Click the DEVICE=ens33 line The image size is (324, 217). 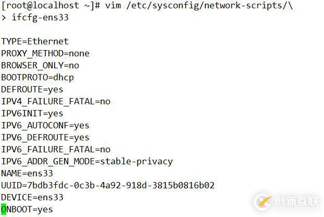pos(32,197)
